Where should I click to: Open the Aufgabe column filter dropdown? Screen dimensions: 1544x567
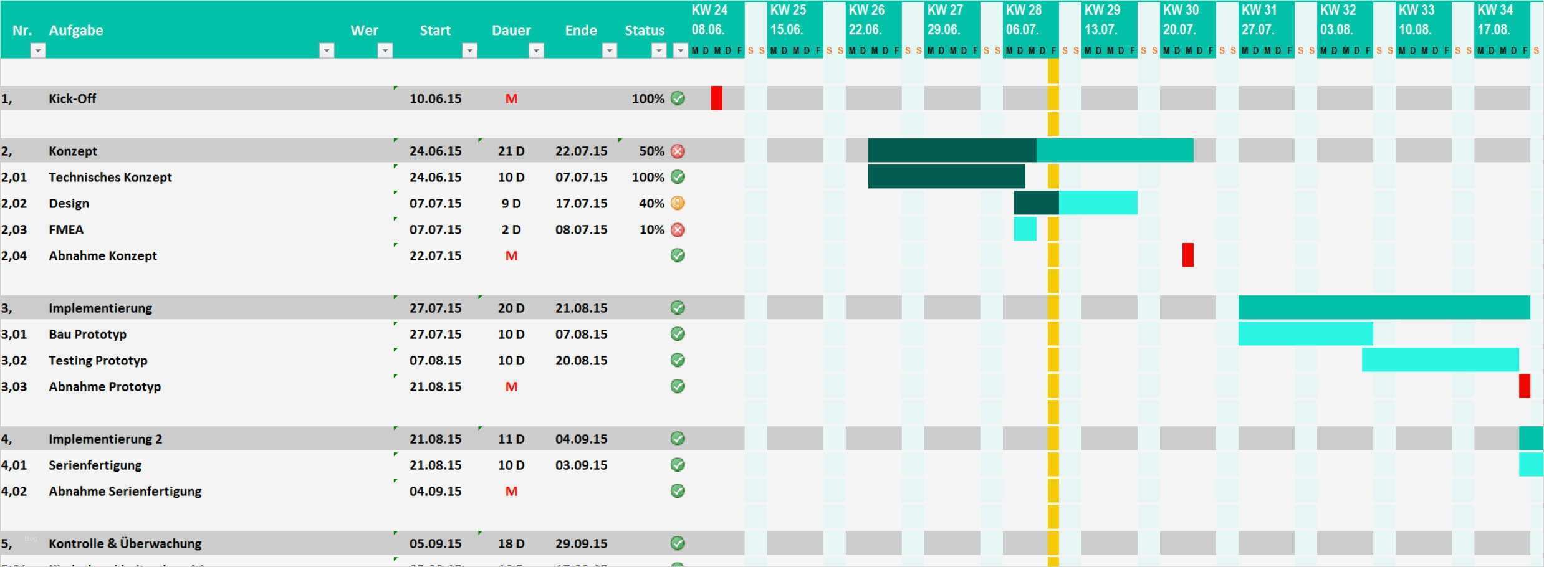pyautogui.click(x=327, y=50)
